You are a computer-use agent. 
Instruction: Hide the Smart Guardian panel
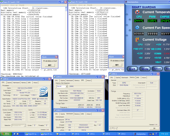(x=145, y=69)
